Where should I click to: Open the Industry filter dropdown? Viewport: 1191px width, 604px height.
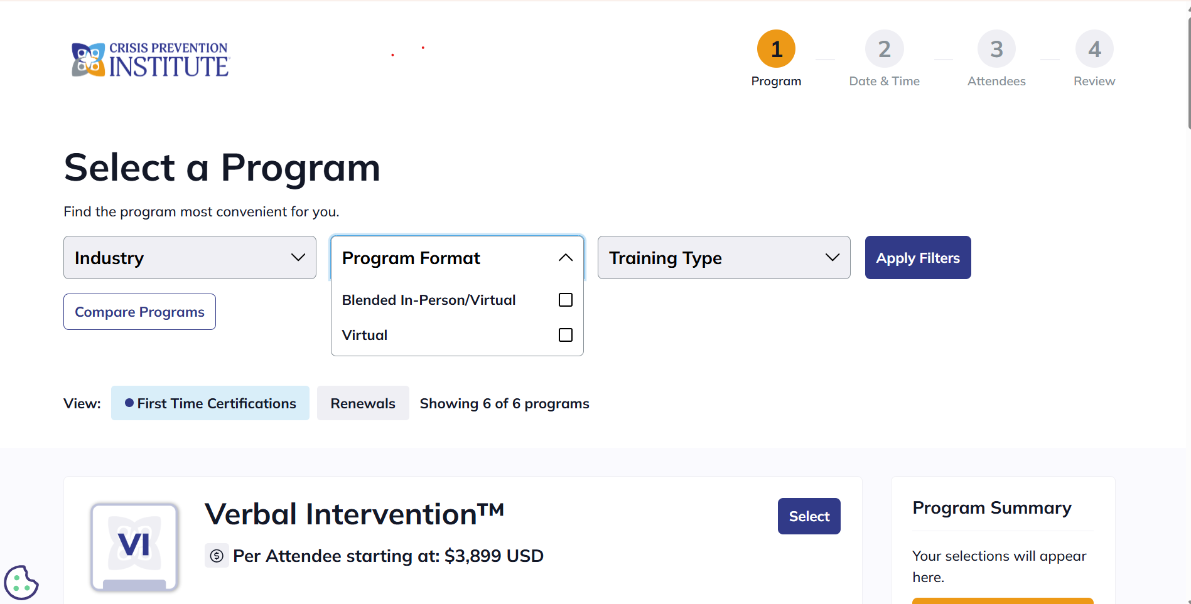click(189, 257)
